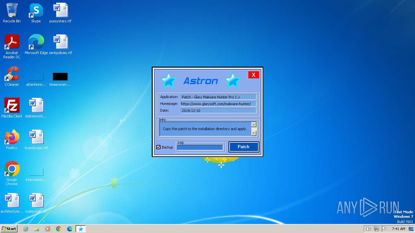Viewport: 415px width, 233px height.
Task: Select the pussystars.rtf file icon
Action: point(60,13)
